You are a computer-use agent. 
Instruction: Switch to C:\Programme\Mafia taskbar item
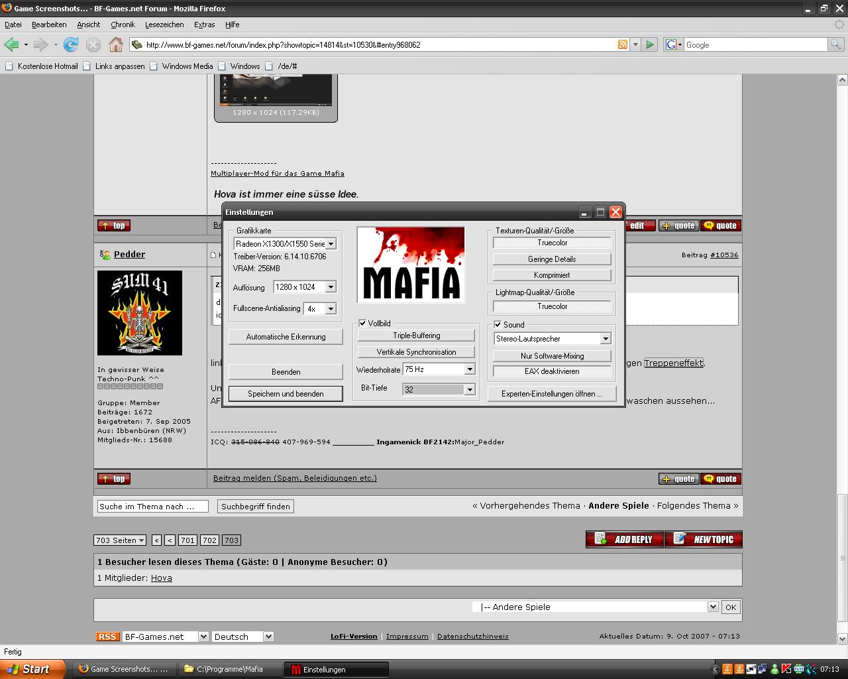pyautogui.click(x=230, y=669)
